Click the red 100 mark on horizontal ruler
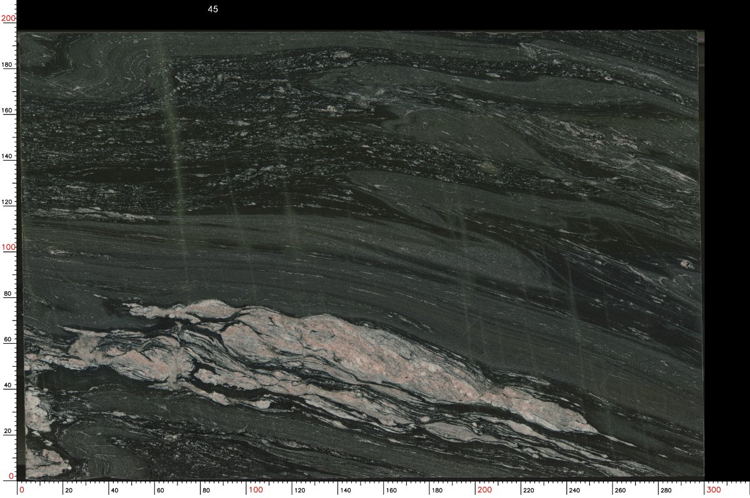Screen dimensions: 750x498 pyautogui.click(x=256, y=490)
